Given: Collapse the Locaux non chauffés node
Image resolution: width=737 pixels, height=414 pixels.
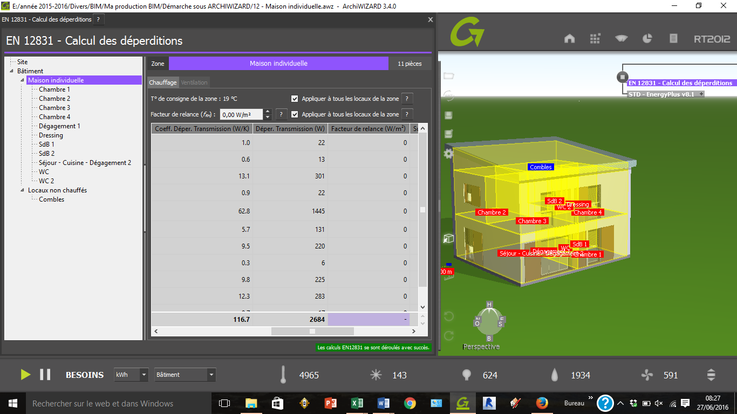Looking at the screenshot, I should tap(23, 190).
